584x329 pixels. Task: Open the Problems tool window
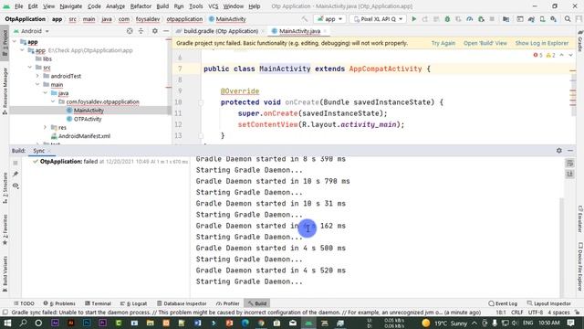(59, 303)
